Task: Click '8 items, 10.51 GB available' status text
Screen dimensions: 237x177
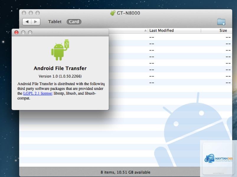Action: [x=125, y=172]
